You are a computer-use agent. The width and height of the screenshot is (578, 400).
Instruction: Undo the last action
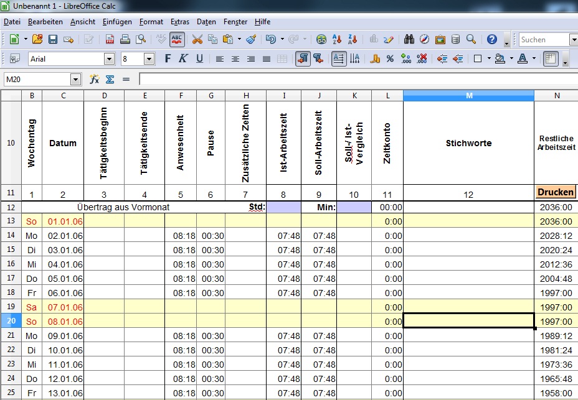(271, 39)
